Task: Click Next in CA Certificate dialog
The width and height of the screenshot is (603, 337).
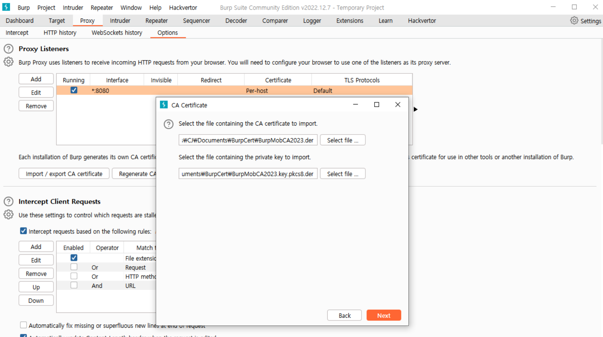Action: (384, 315)
